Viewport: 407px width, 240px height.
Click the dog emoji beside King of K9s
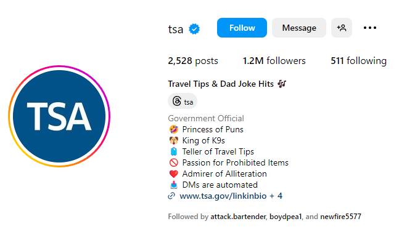(174, 140)
